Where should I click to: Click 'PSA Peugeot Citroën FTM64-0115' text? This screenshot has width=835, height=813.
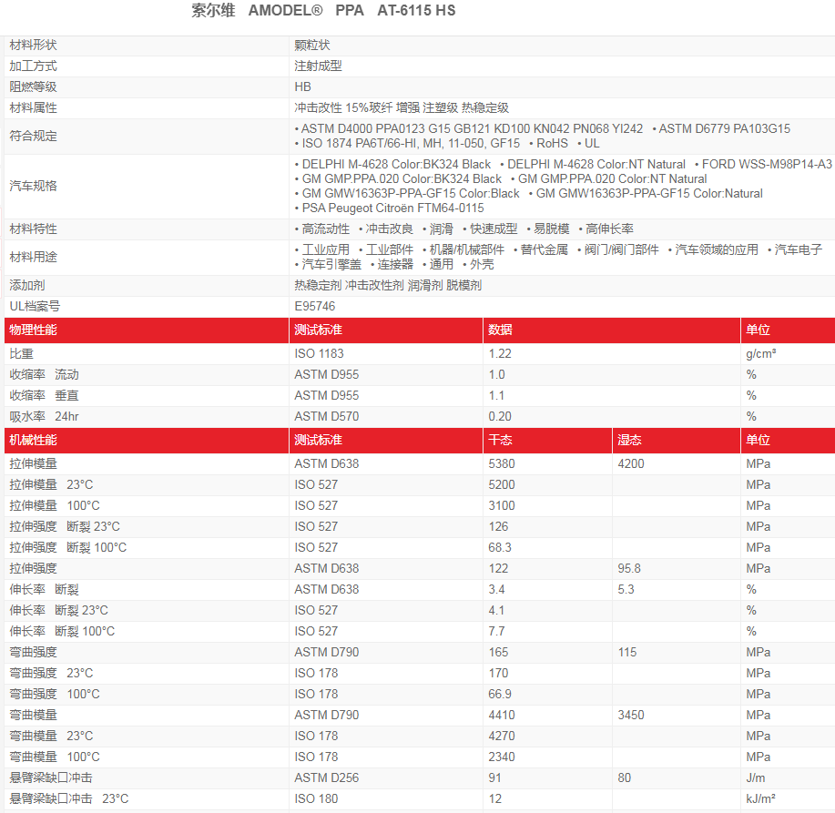click(x=393, y=208)
